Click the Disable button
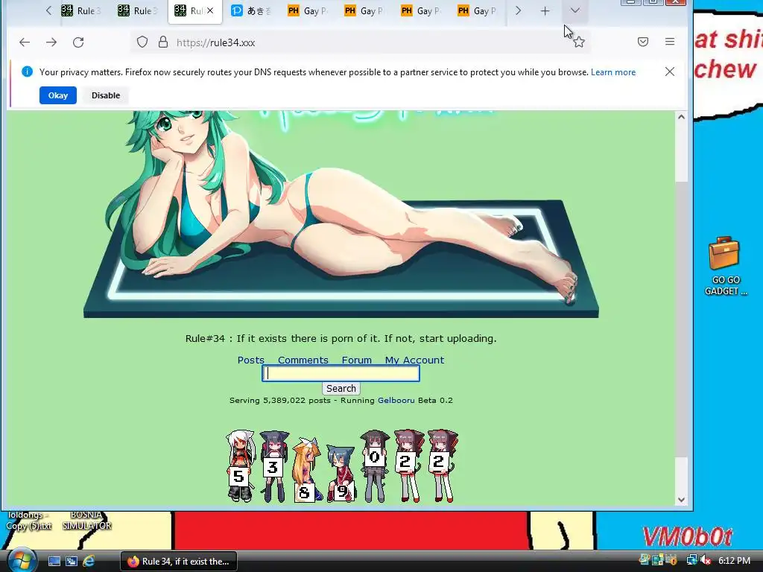The width and height of the screenshot is (763, 572). [106, 95]
